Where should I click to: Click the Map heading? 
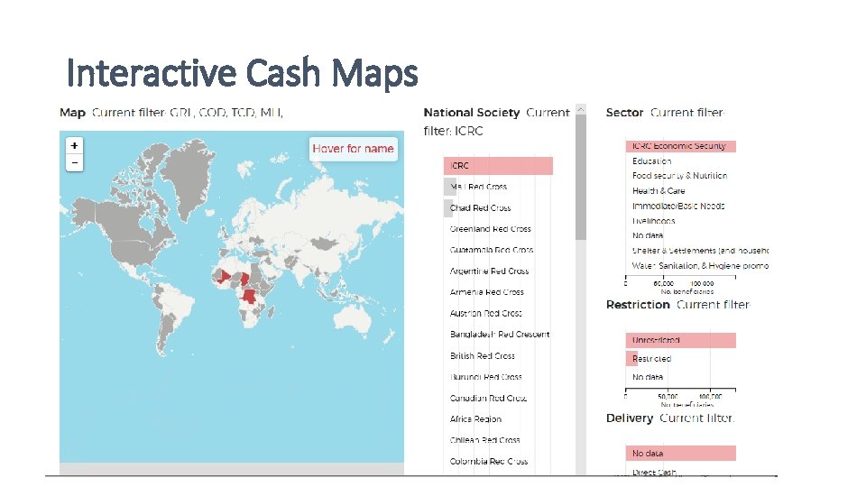pyautogui.click(x=72, y=113)
